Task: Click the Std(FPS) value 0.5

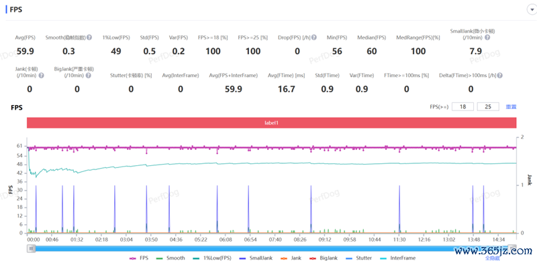Action: [x=149, y=52]
